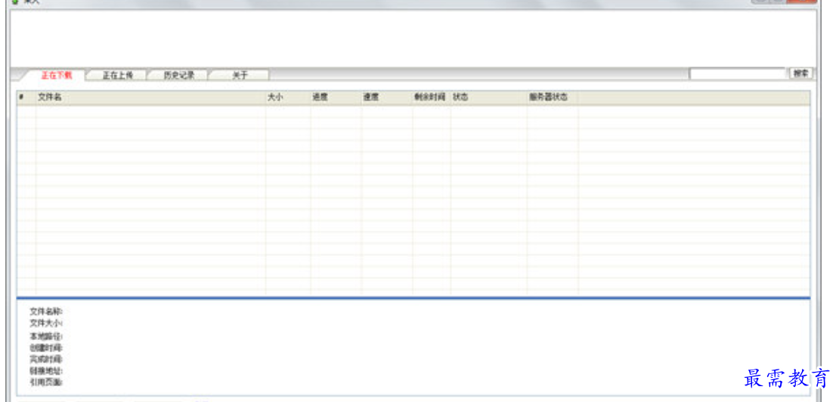836x402 pixels.
Task: Click the 链接地址 label in details
Action: pyautogui.click(x=46, y=371)
